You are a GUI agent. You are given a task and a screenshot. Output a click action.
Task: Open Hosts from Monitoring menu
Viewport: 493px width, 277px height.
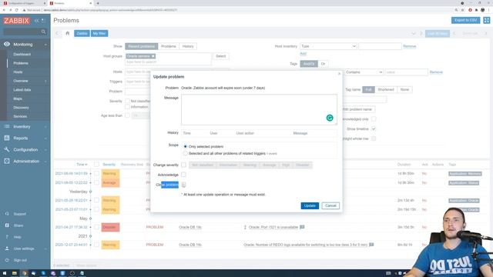[x=18, y=72]
